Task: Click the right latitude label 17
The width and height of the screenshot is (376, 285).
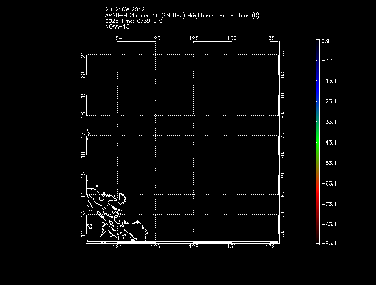Action: [282, 136]
